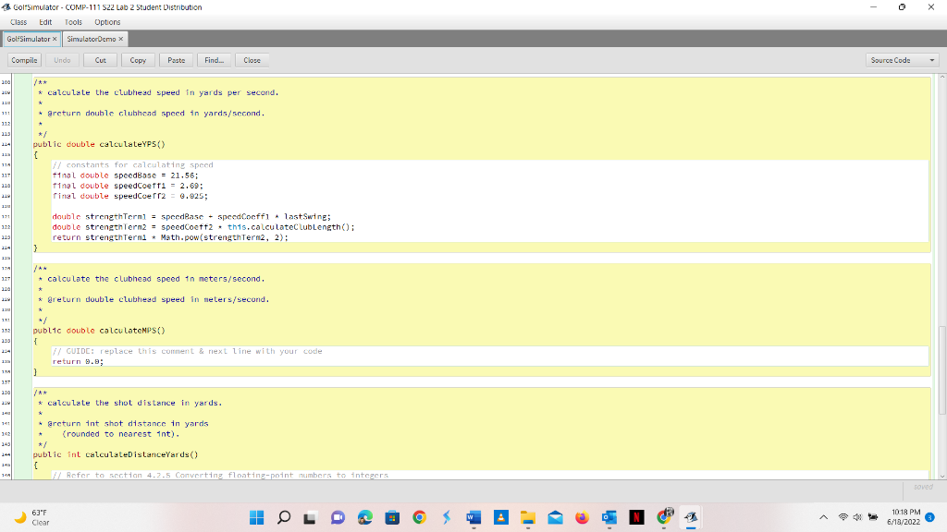Compile the class
The height and width of the screenshot is (532, 947).
[24, 60]
